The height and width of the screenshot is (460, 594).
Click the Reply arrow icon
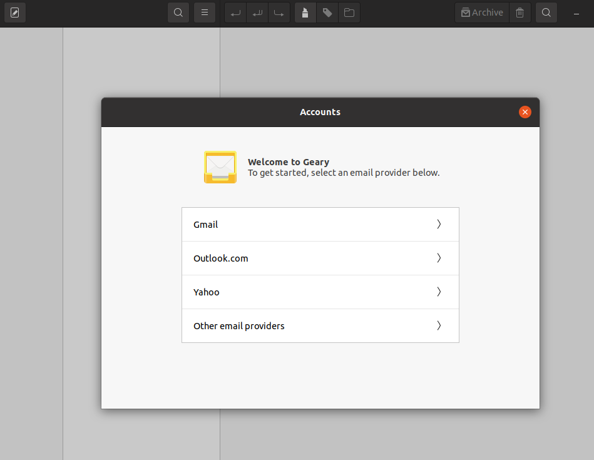(x=235, y=13)
